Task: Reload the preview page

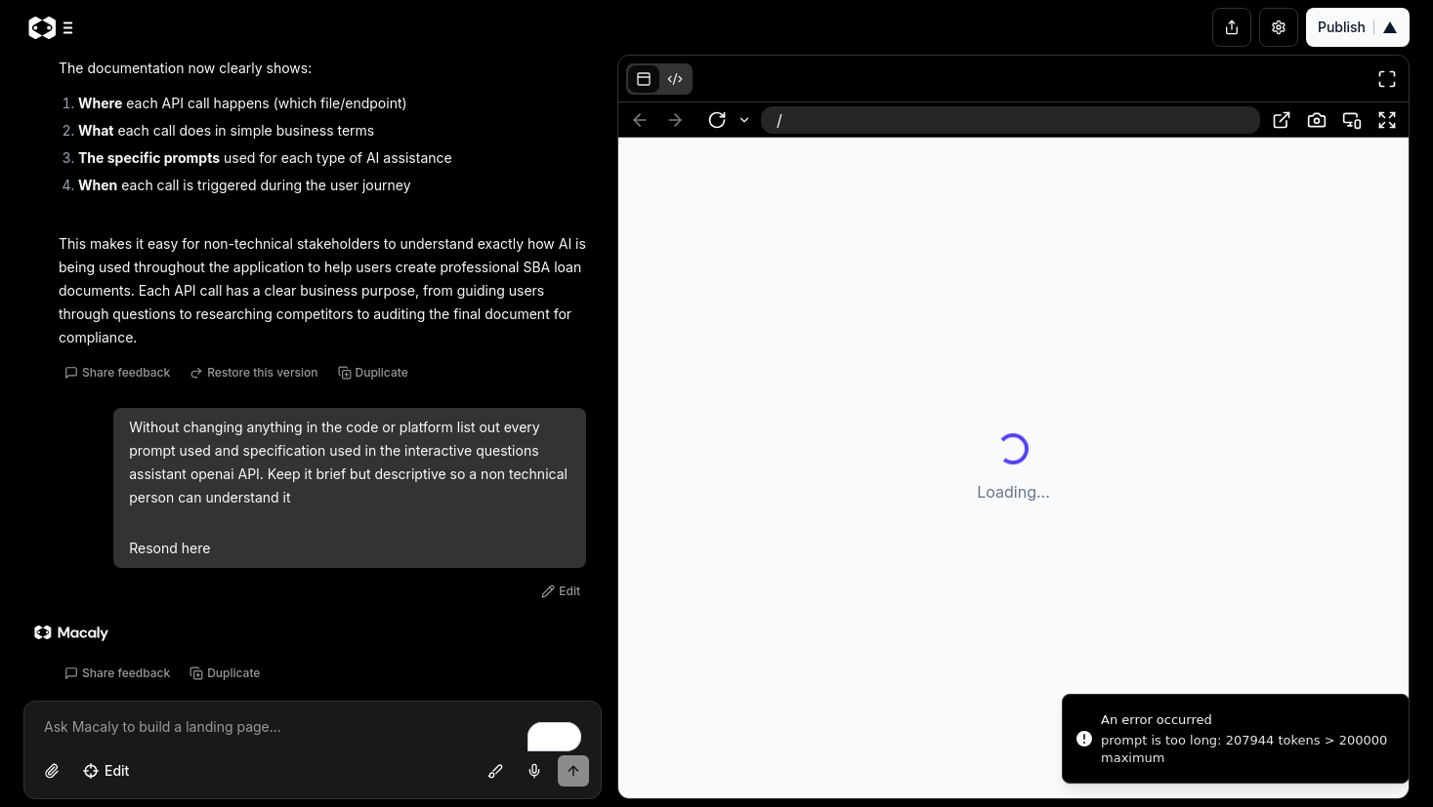Action: pos(717,120)
